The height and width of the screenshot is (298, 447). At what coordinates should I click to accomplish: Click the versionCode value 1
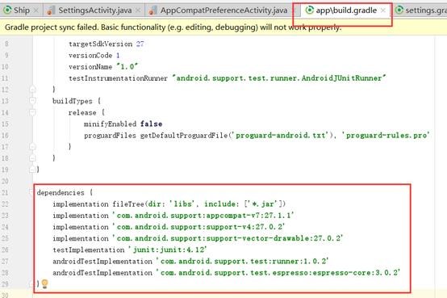[118, 56]
